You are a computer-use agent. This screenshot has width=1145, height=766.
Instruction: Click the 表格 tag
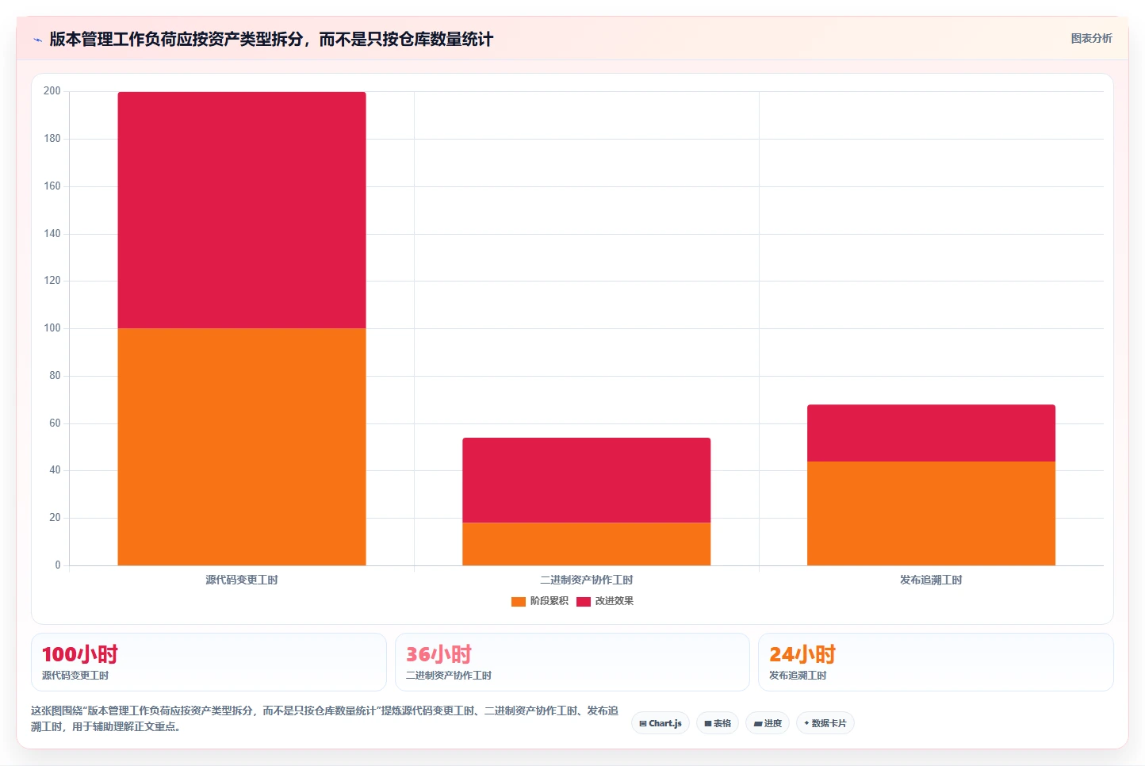tap(718, 723)
